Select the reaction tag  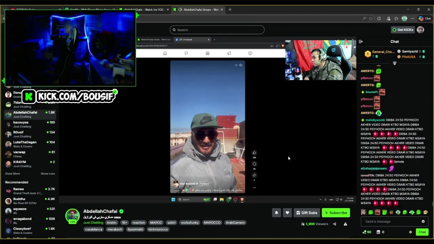(139, 223)
